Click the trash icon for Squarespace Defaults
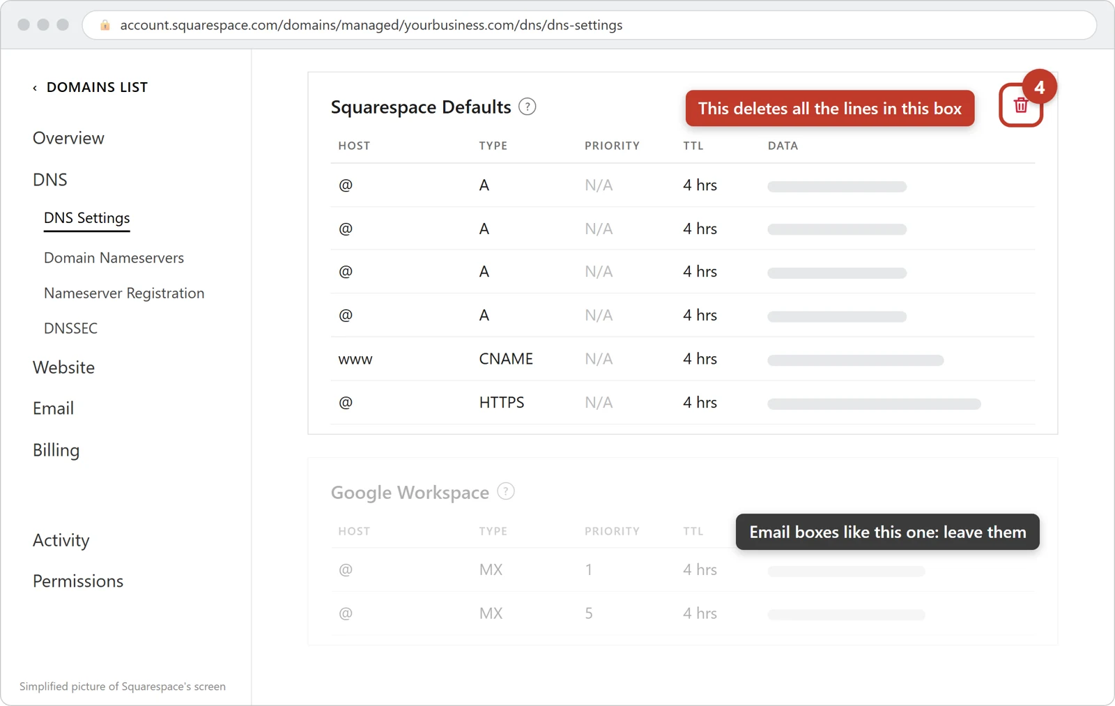Viewport: 1115px width, 706px height. click(1021, 105)
